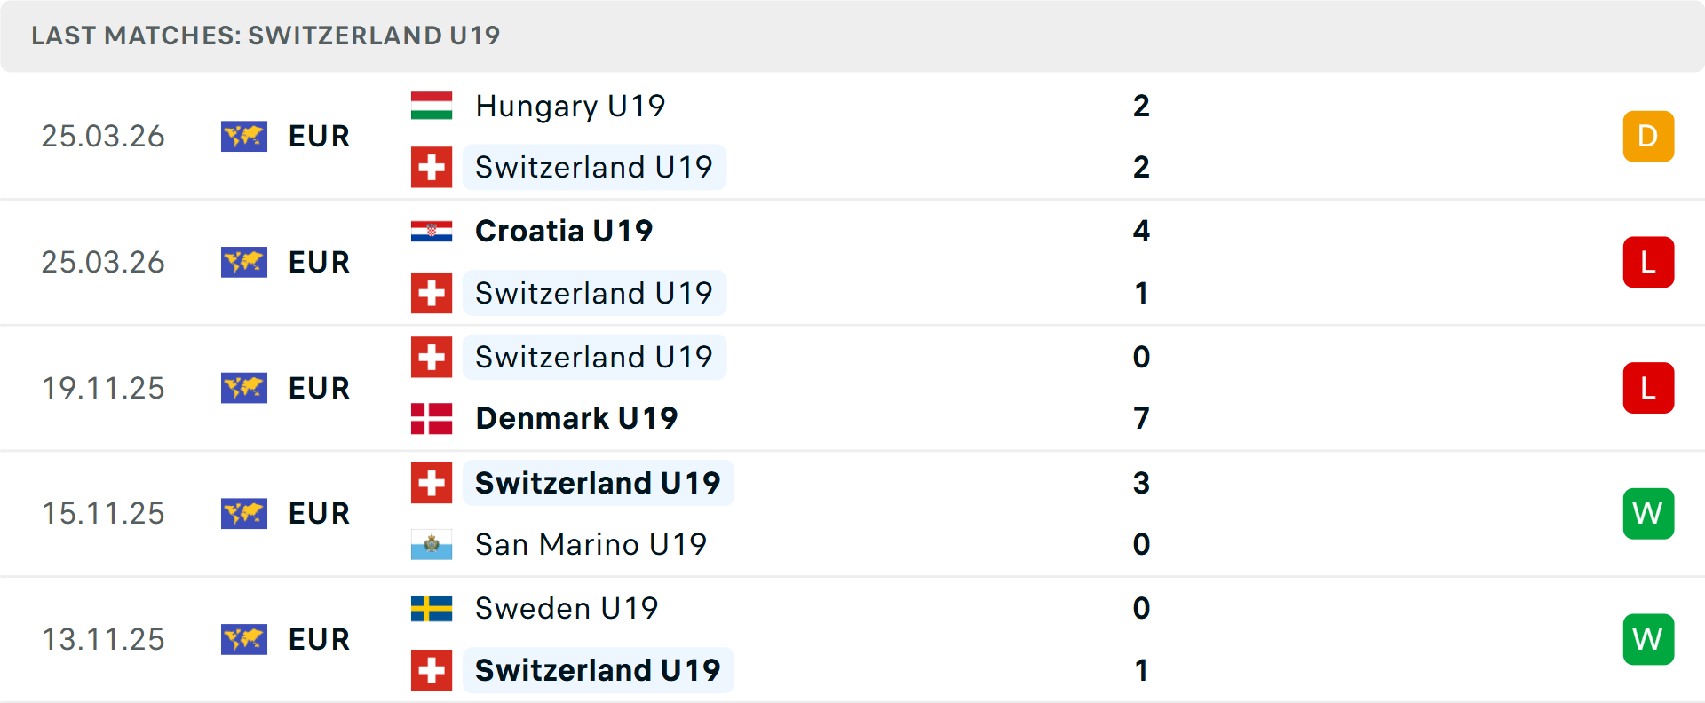This screenshot has height=703, width=1705.
Task: Open the Hungary U19 team link
Action: [x=570, y=106]
